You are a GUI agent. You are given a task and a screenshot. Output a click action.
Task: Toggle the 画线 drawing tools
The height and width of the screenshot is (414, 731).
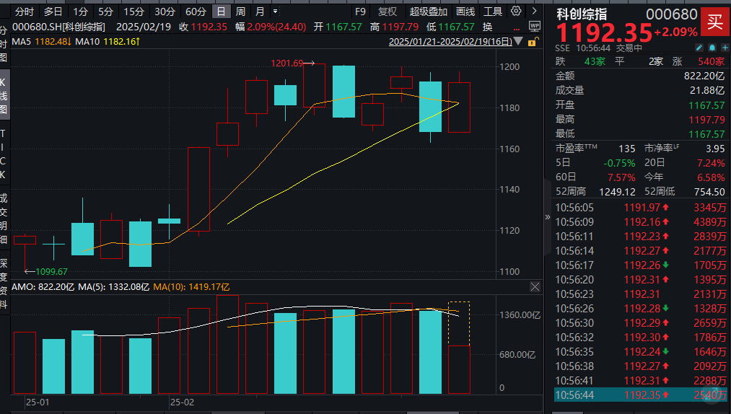465,12
